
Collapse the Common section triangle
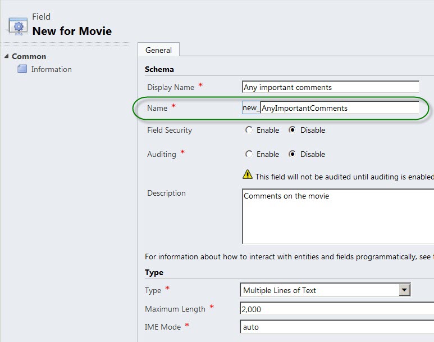(x=6, y=56)
